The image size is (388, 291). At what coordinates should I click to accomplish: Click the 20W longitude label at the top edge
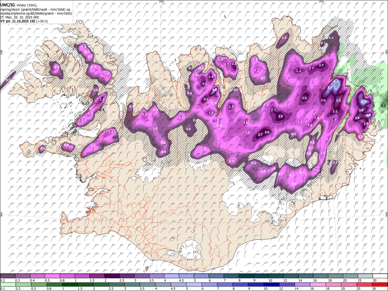coord(161,2)
